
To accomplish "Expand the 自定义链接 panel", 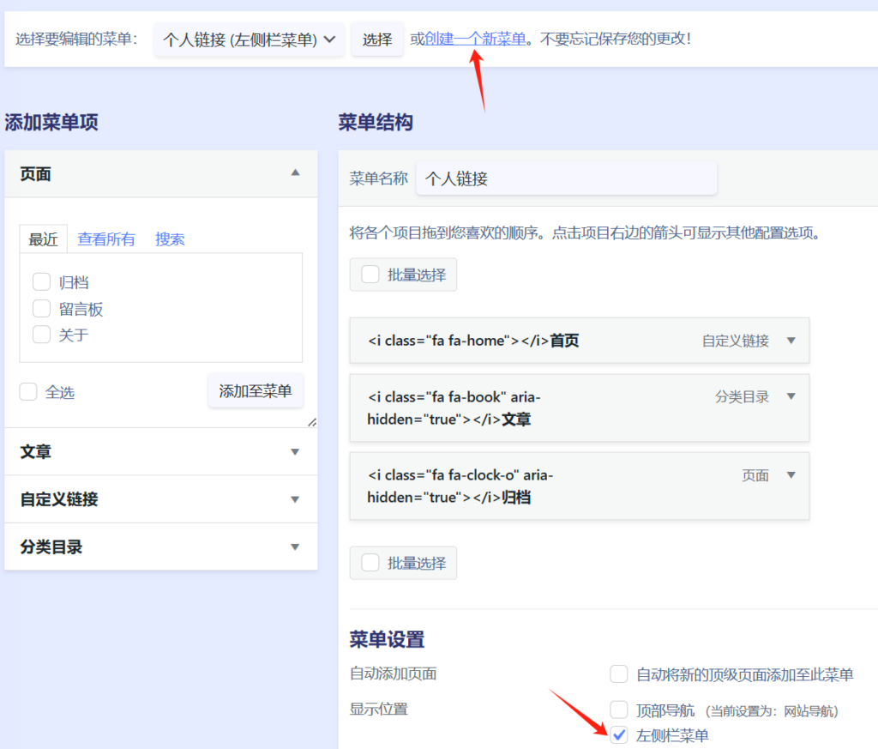I will [x=295, y=499].
